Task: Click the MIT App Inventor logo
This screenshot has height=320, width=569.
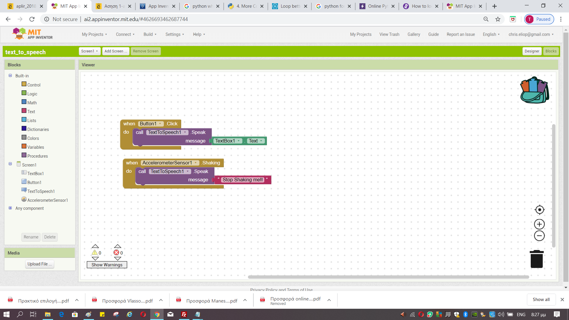Action: 32,34
